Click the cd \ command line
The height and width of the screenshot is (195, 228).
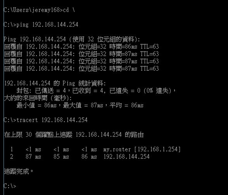pos(39,10)
